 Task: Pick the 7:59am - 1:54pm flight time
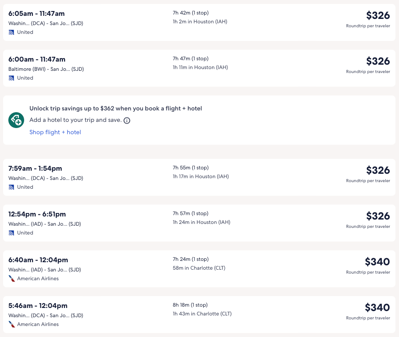tap(35, 168)
